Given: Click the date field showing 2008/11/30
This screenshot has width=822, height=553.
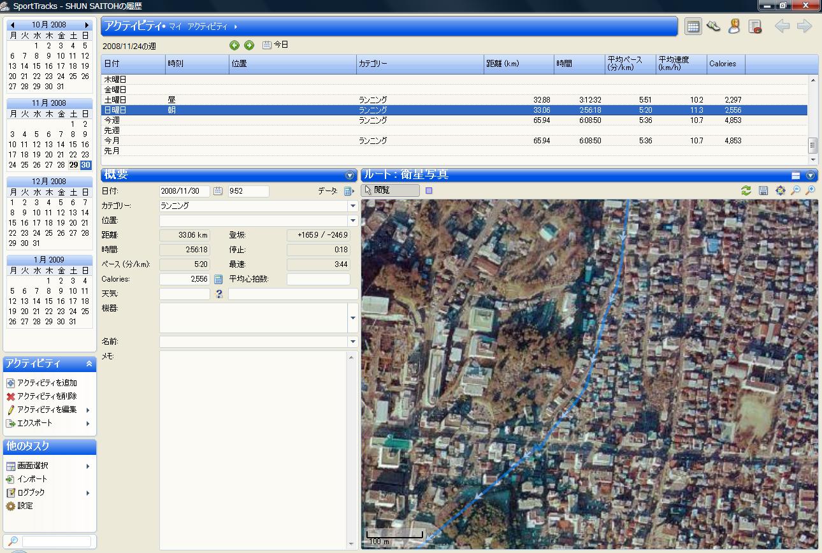Looking at the screenshot, I should point(184,191).
